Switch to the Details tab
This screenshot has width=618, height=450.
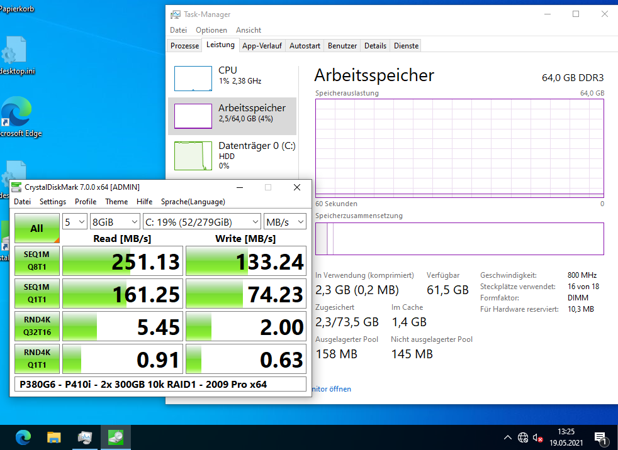click(x=375, y=46)
